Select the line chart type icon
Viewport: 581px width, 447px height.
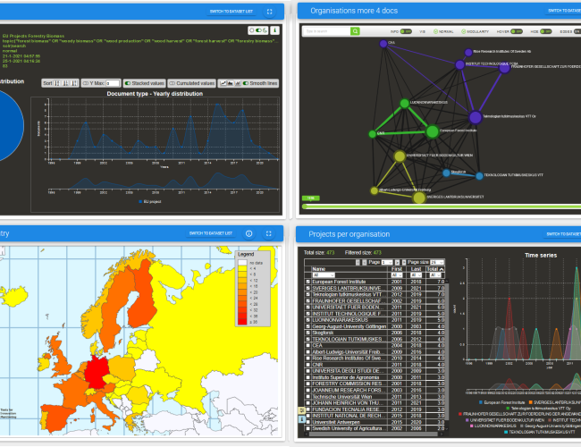(223, 83)
